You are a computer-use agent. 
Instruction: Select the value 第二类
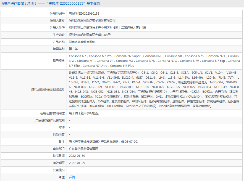pyautogui.click(x=73, y=49)
